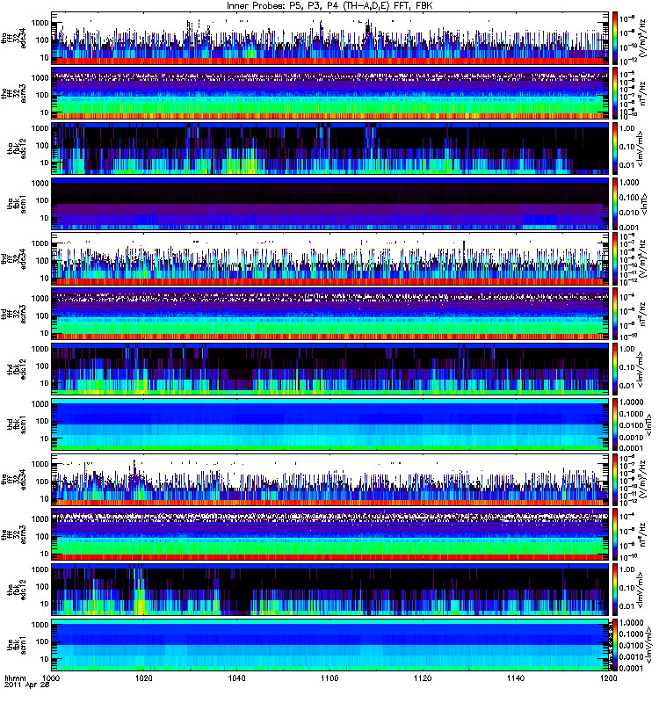659x703 pixels.
Task: Click the color bar of tha fff edc34 panel
Action: (x=616, y=38)
